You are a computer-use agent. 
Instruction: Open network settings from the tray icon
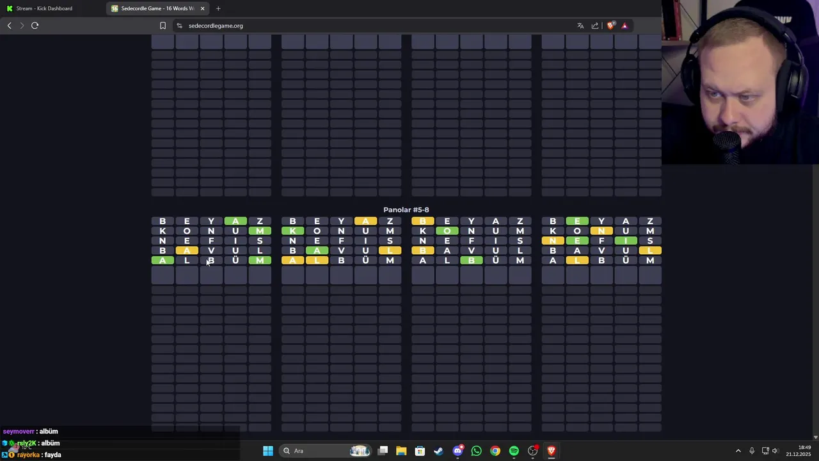click(x=765, y=451)
